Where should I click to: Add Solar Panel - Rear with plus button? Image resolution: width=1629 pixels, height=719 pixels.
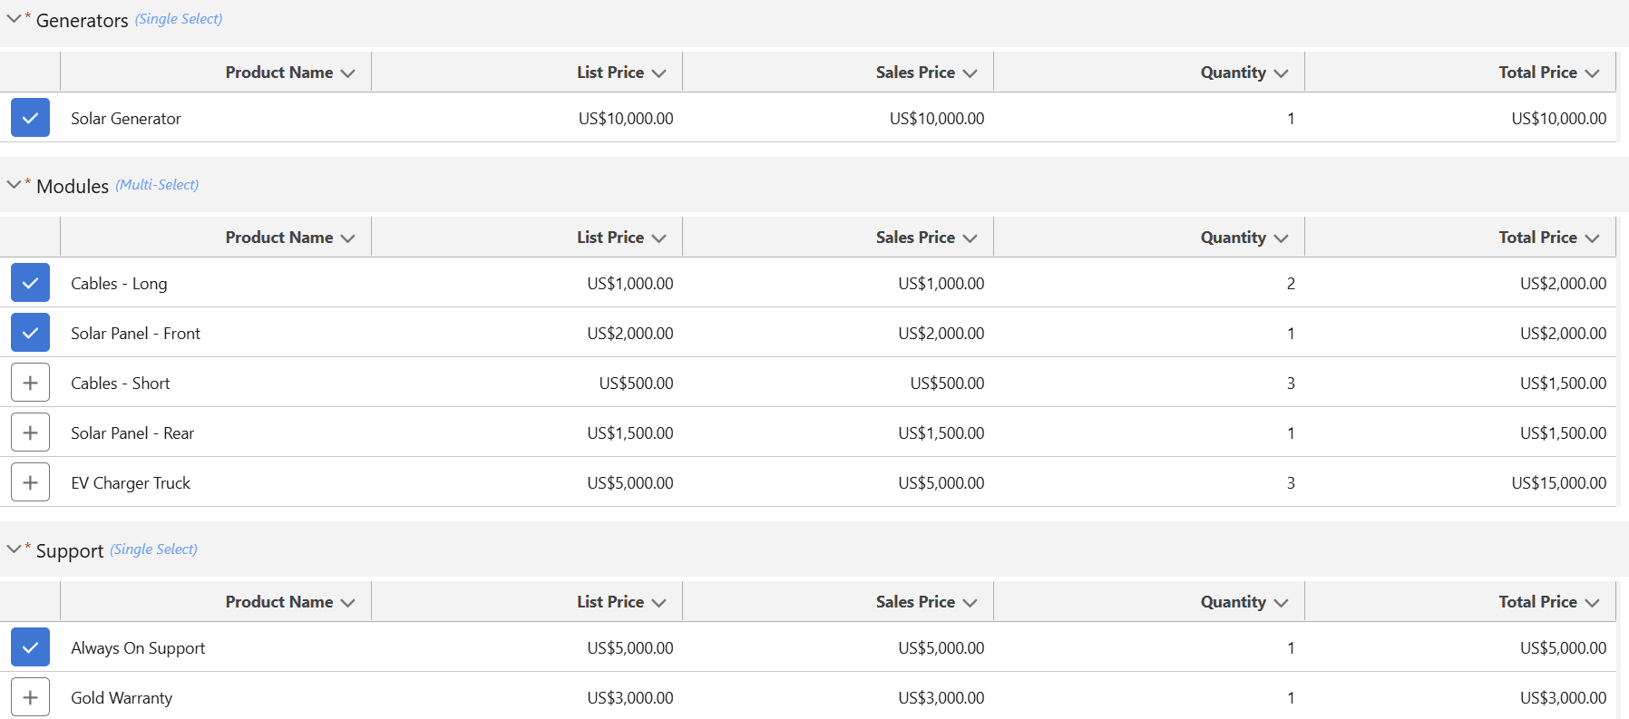[x=30, y=432]
